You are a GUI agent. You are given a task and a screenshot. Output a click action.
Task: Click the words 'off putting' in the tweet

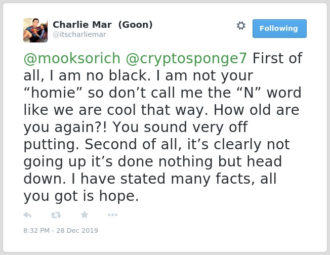136,136
